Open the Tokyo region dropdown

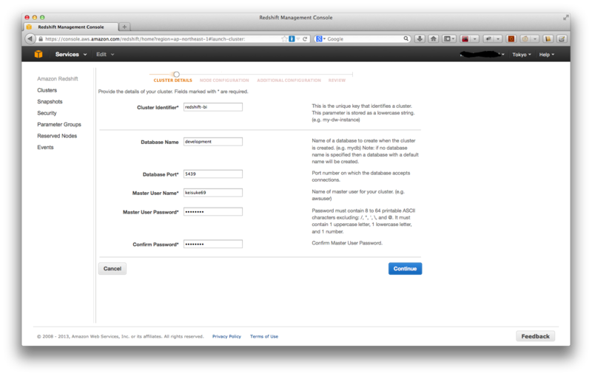tap(522, 55)
